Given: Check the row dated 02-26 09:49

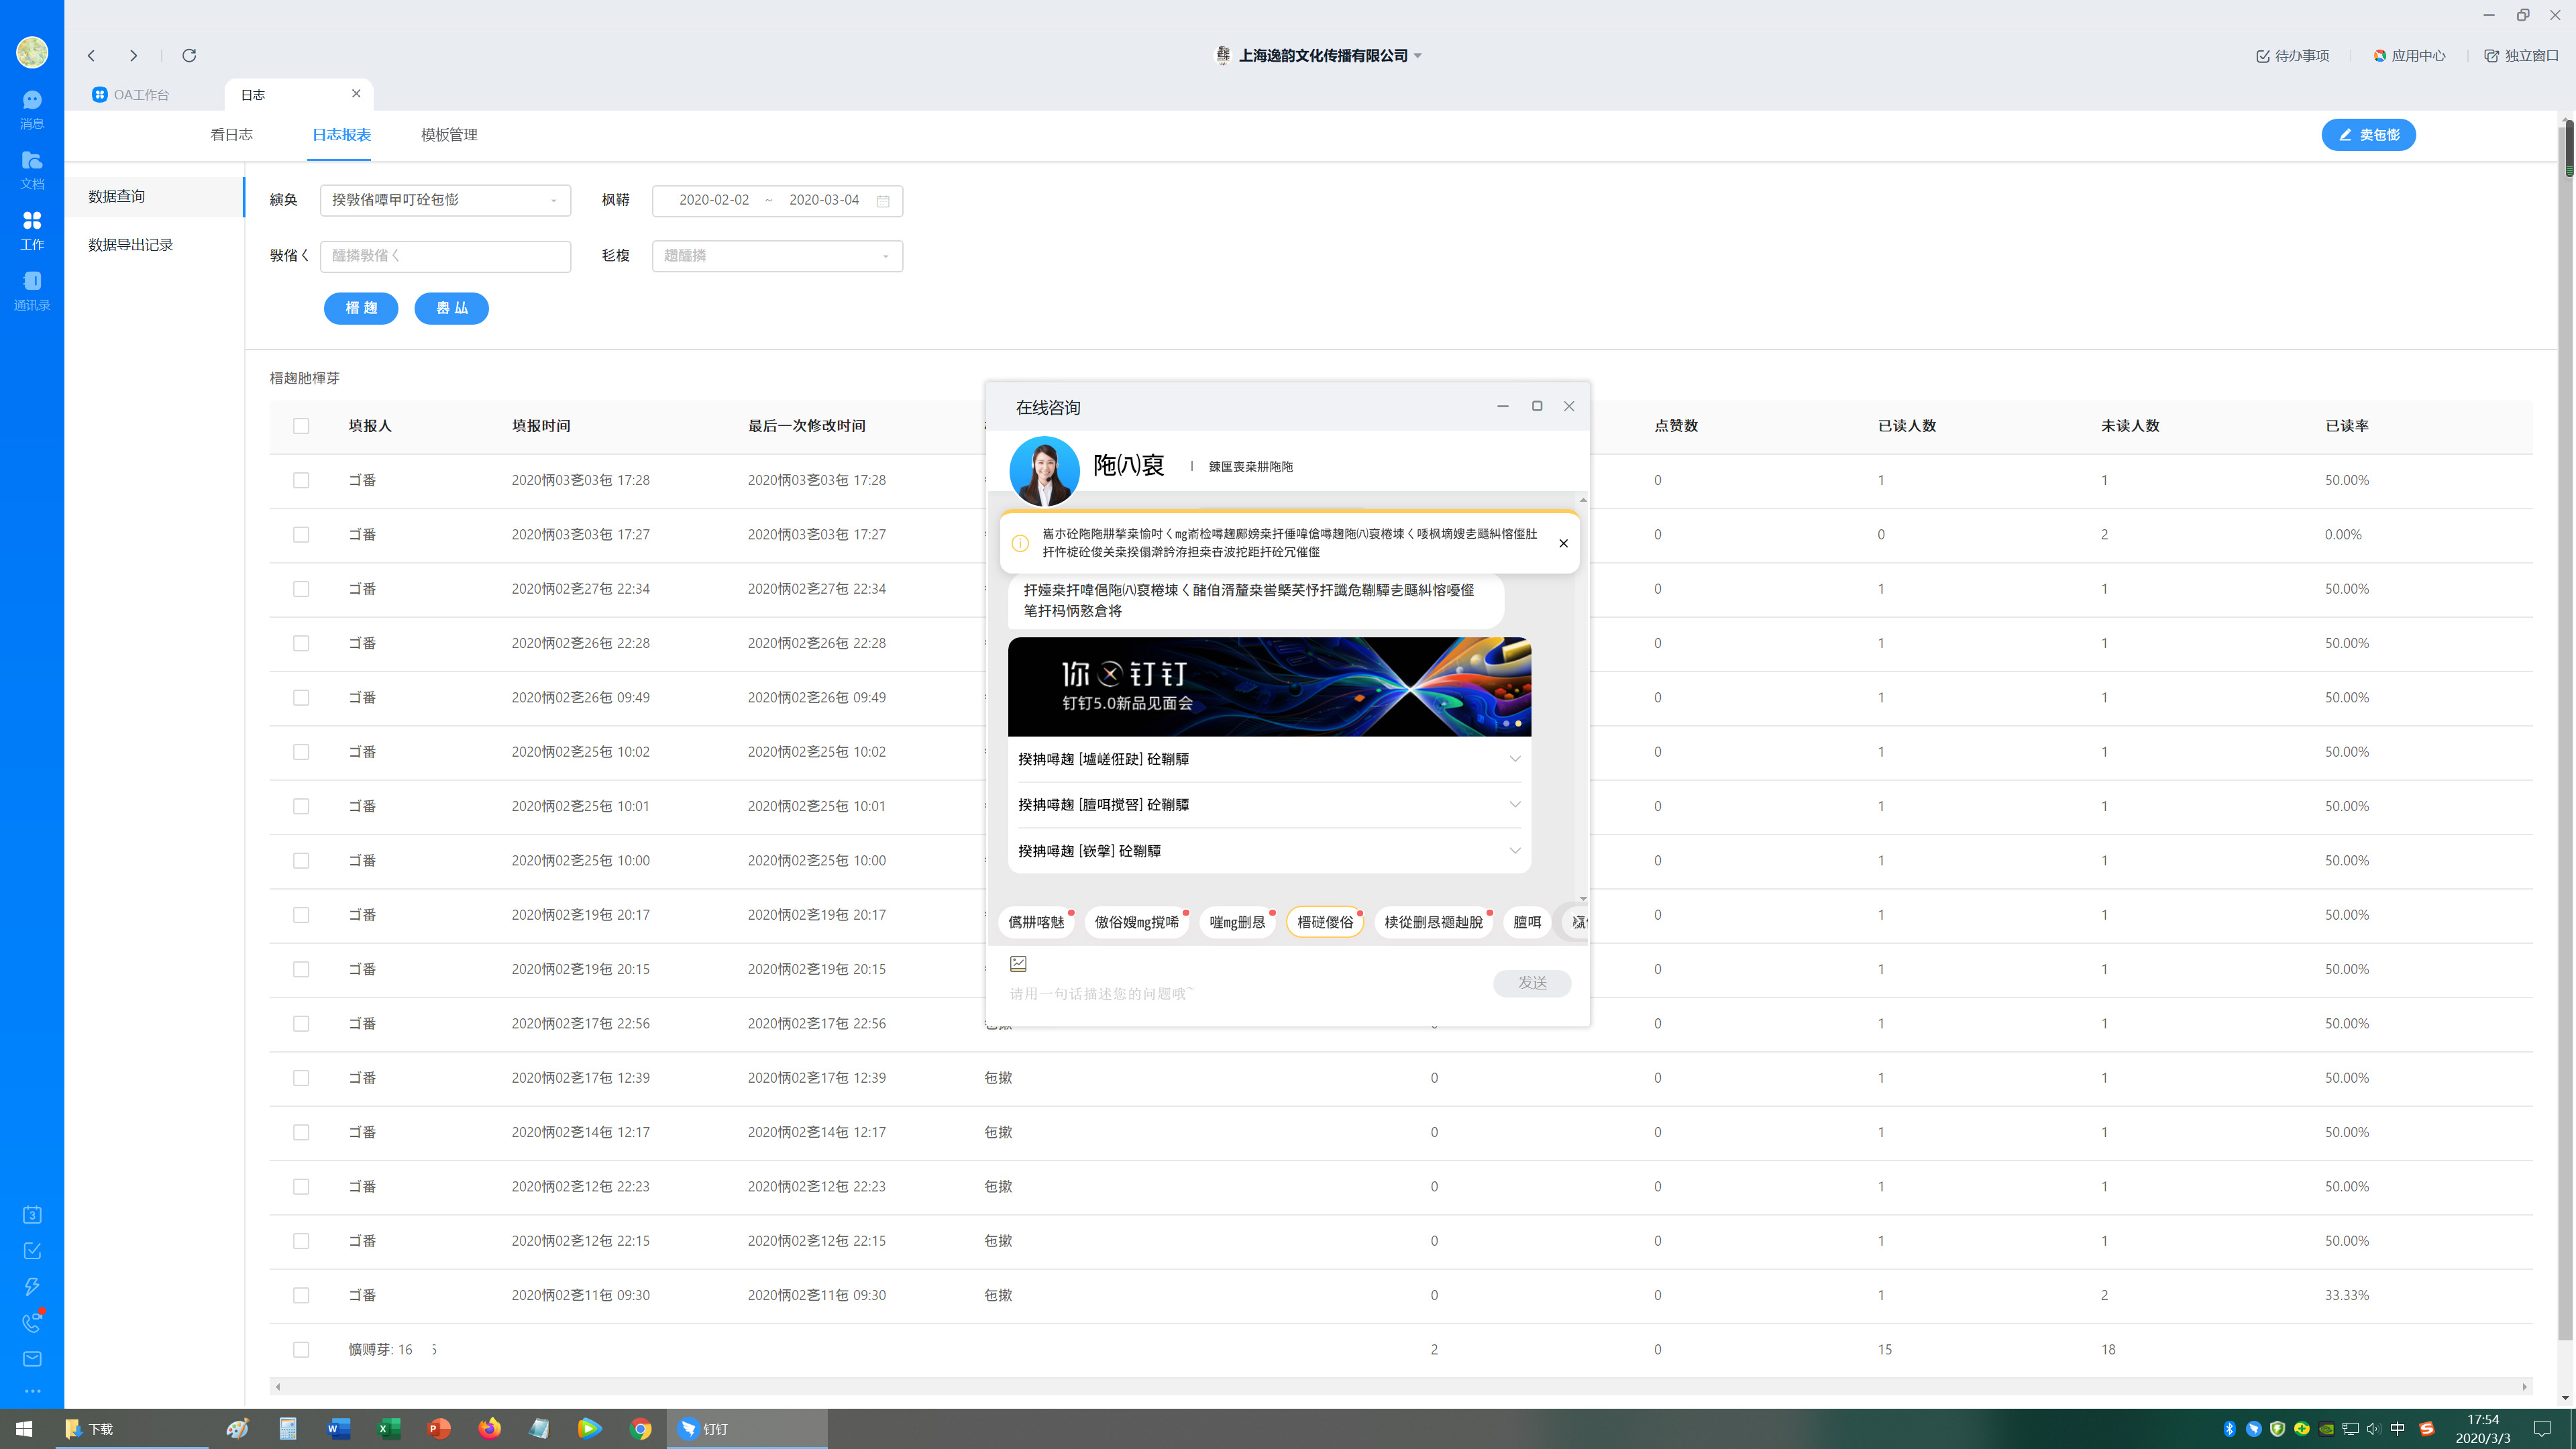Looking at the screenshot, I should pyautogui.click(x=301, y=698).
